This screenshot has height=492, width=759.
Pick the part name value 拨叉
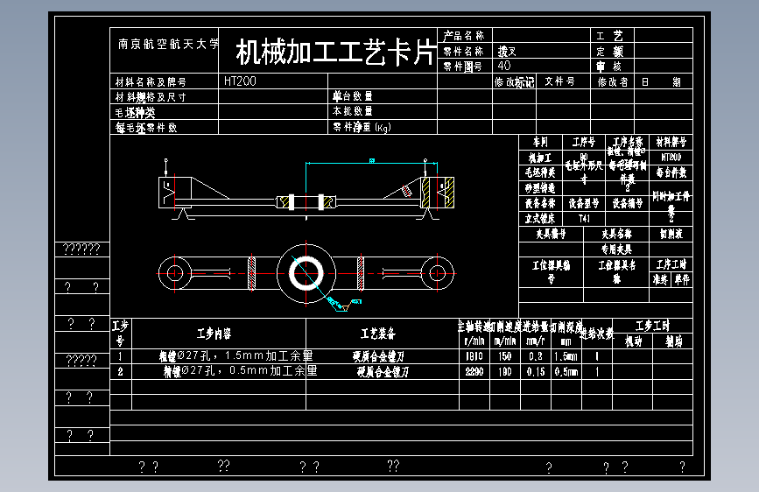click(507, 51)
